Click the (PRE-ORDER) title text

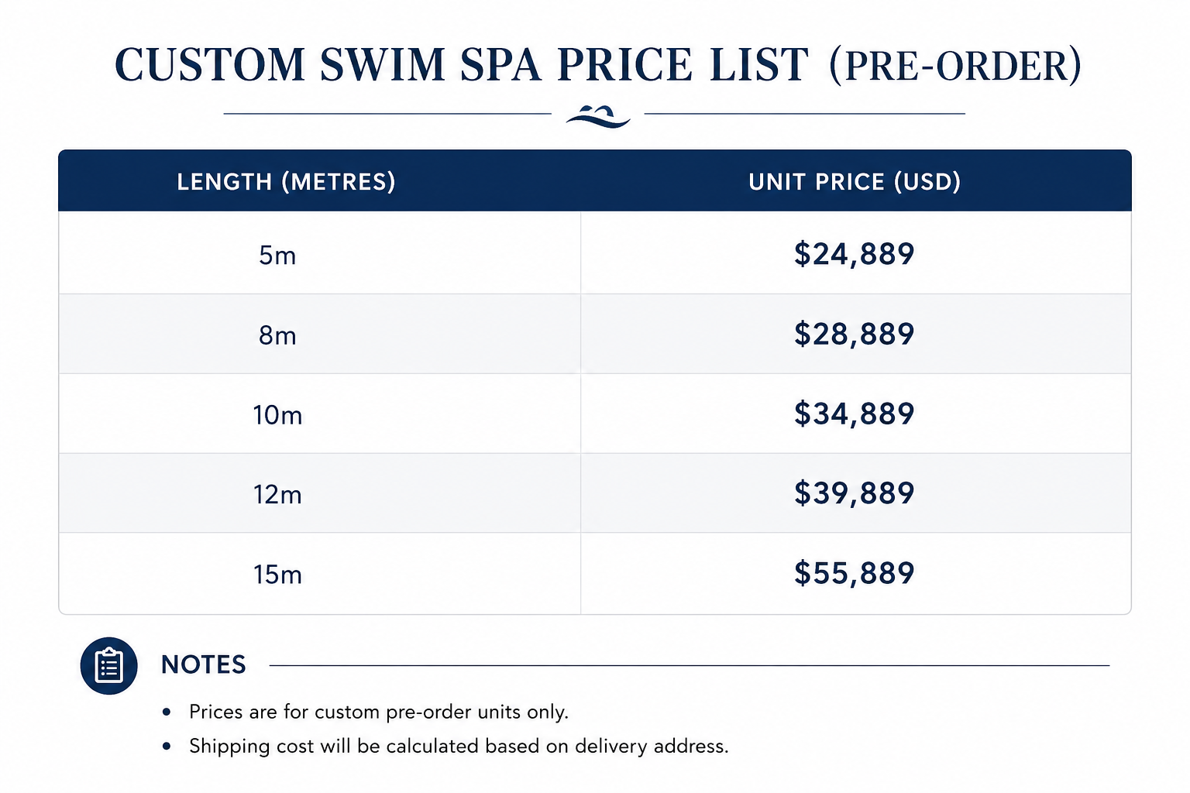click(955, 66)
